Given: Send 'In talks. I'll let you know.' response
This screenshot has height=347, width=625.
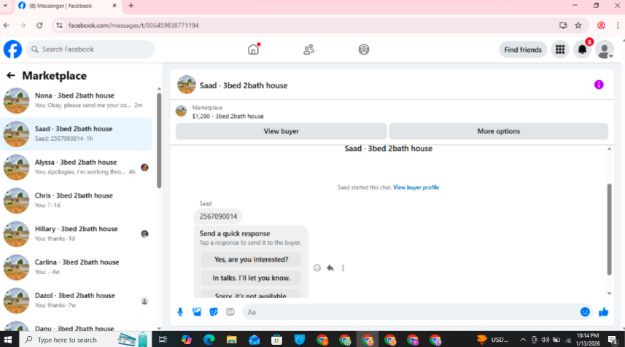Looking at the screenshot, I should (x=251, y=278).
